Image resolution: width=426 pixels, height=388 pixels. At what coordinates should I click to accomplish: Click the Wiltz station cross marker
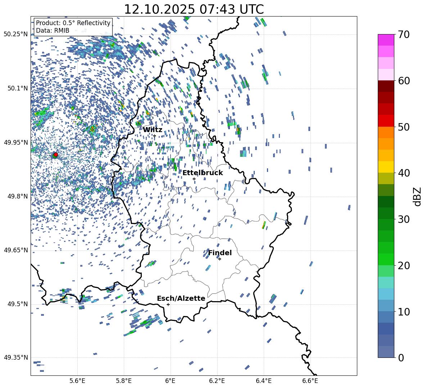[x=154, y=136]
